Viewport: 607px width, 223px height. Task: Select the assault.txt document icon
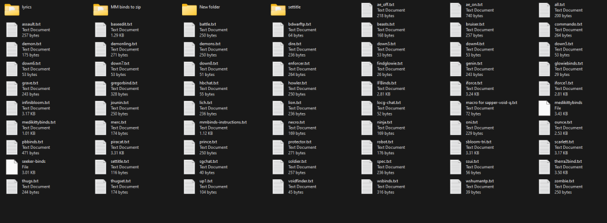[x=12, y=30]
